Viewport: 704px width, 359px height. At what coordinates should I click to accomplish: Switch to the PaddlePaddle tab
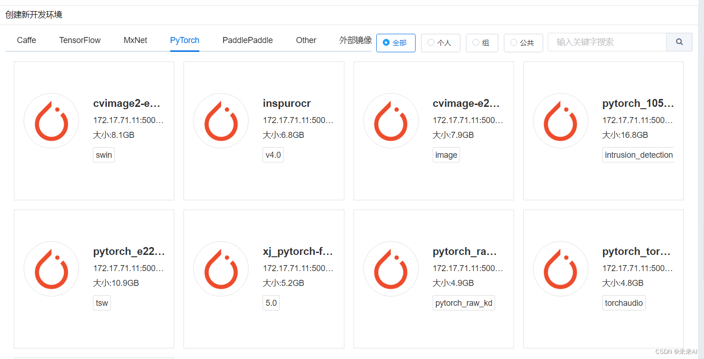[247, 40]
